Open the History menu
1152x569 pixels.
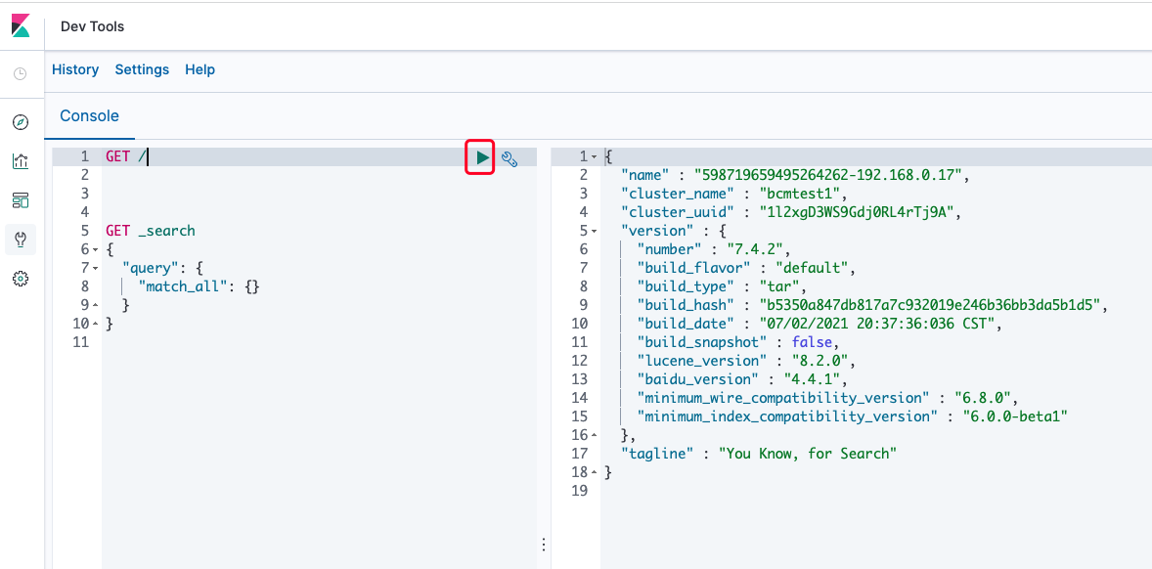coord(75,69)
